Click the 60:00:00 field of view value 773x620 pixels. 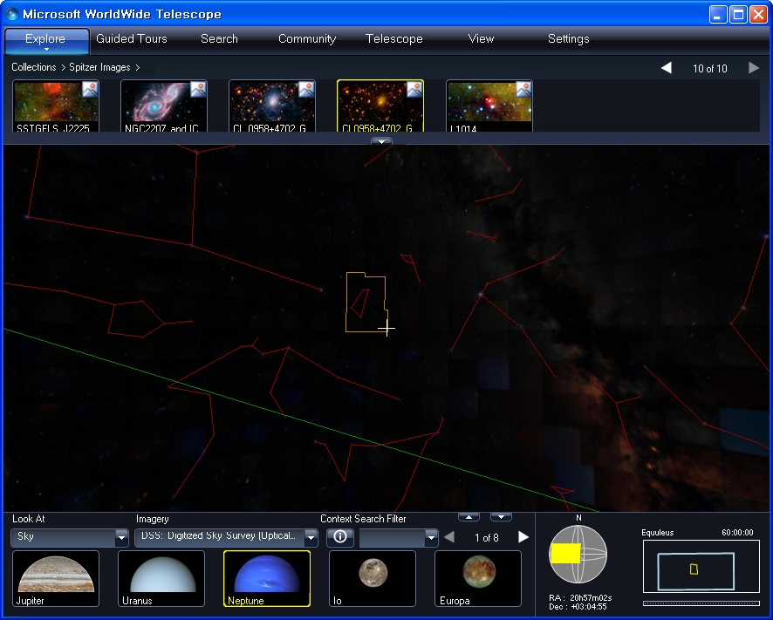737,532
